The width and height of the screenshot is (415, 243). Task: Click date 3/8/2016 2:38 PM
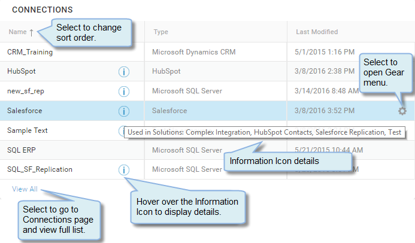pos(325,71)
